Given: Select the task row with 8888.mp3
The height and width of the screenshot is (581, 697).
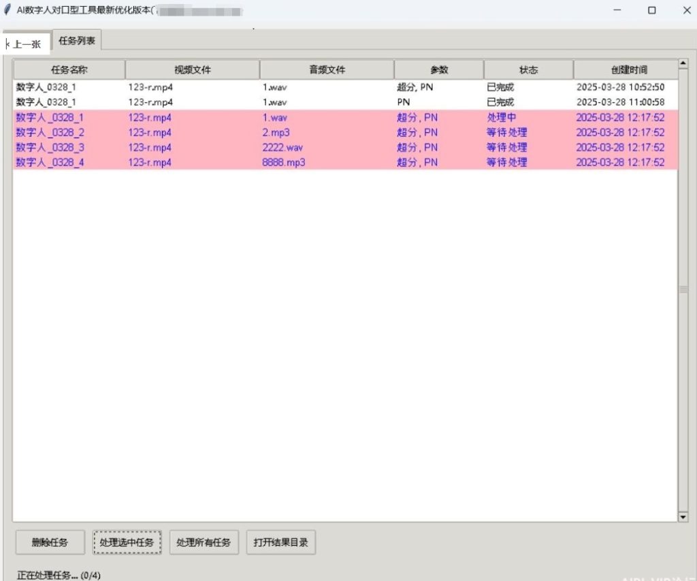Looking at the screenshot, I should [x=284, y=162].
